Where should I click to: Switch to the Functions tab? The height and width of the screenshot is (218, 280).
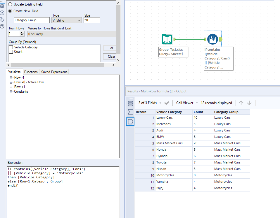31,72
